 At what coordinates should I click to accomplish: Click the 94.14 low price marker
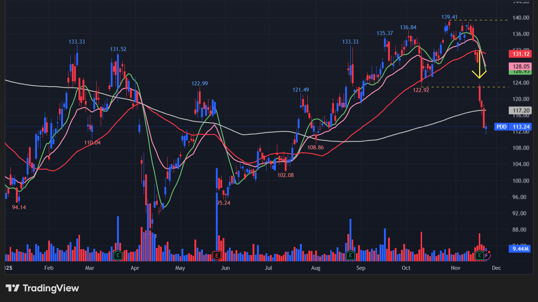coord(19,207)
